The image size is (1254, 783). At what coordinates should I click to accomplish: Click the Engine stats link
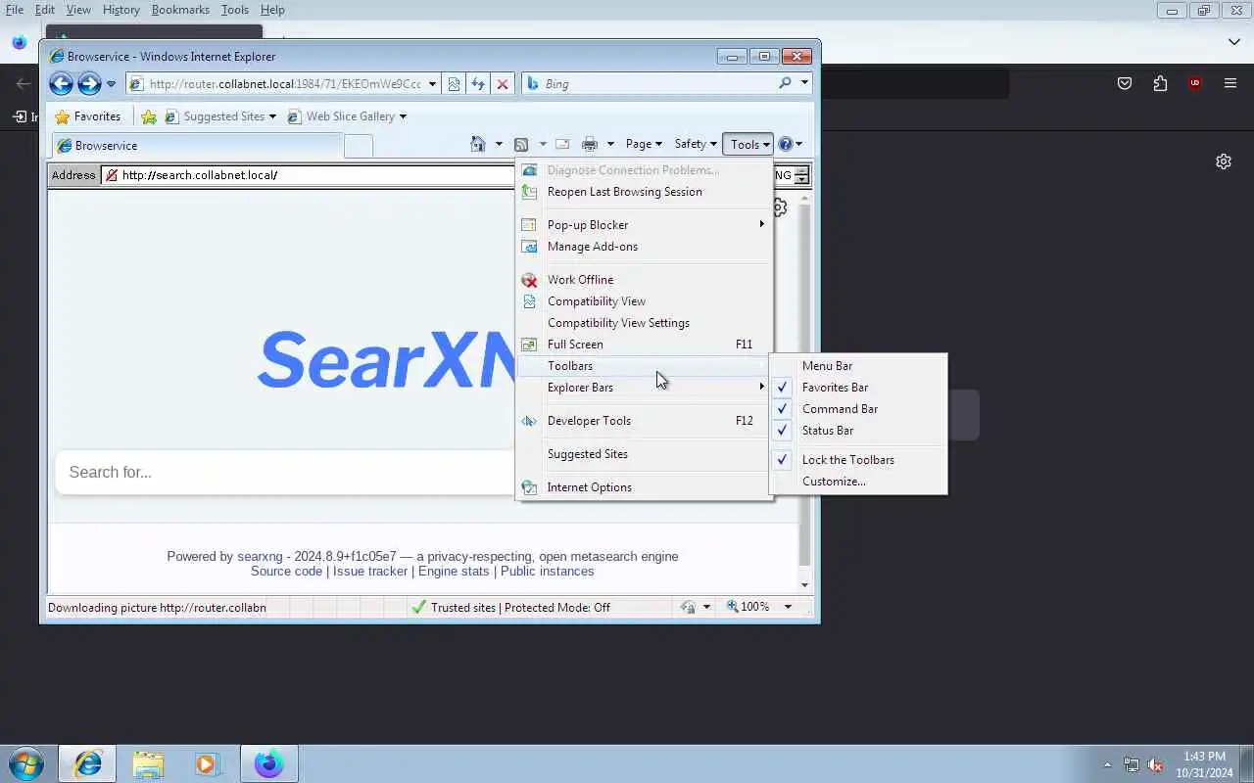[x=454, y=572]
